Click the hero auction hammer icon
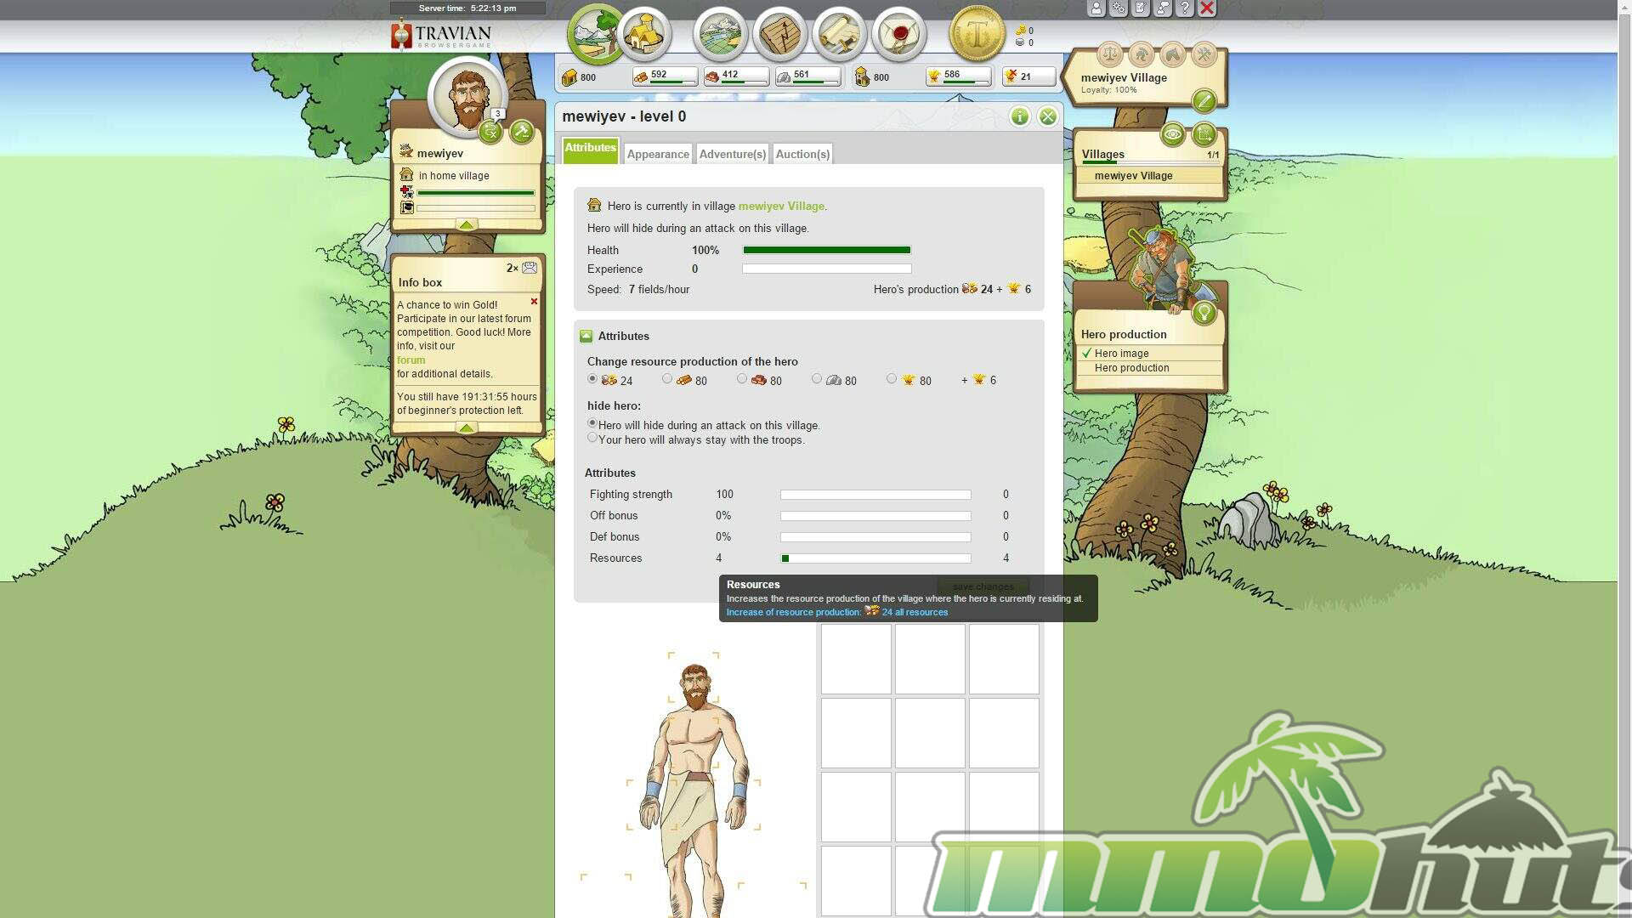 click(522, 131)
